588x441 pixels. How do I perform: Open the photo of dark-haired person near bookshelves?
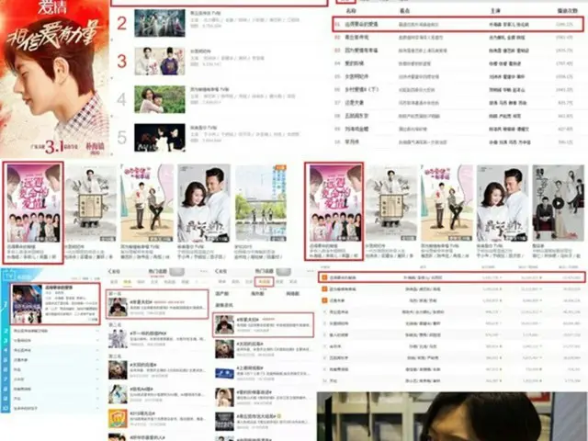[452, 416]
